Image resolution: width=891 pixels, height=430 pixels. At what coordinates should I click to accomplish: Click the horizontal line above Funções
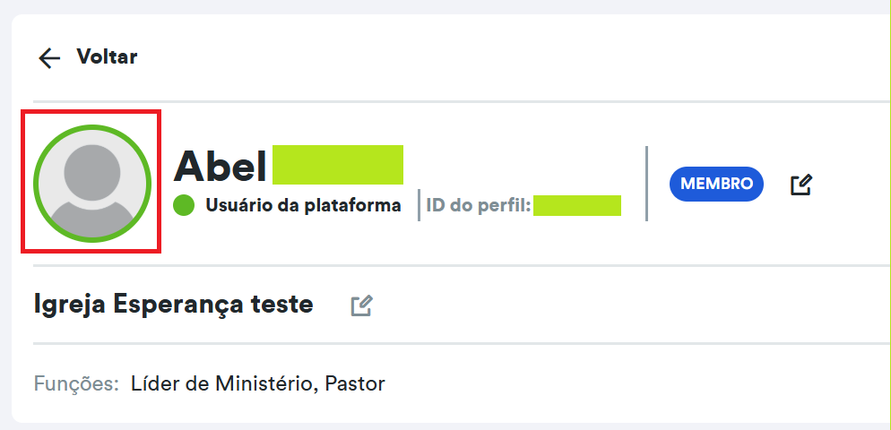(448, 343)
